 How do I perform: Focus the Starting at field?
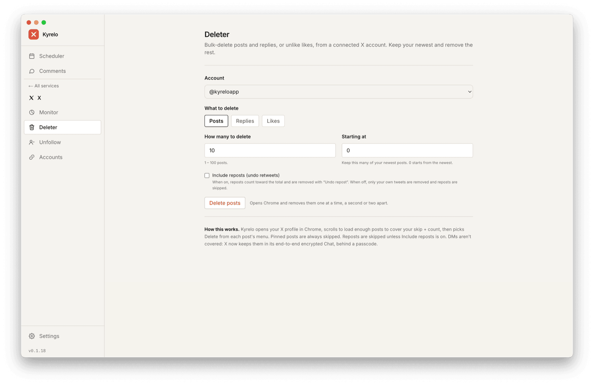[407, 150]
